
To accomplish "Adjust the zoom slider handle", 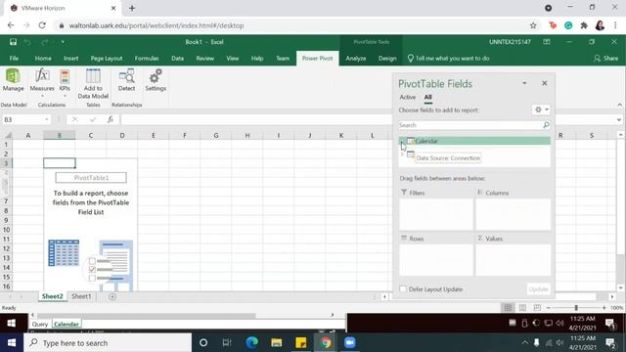I will pyautogui.click(x=576, y=308).
